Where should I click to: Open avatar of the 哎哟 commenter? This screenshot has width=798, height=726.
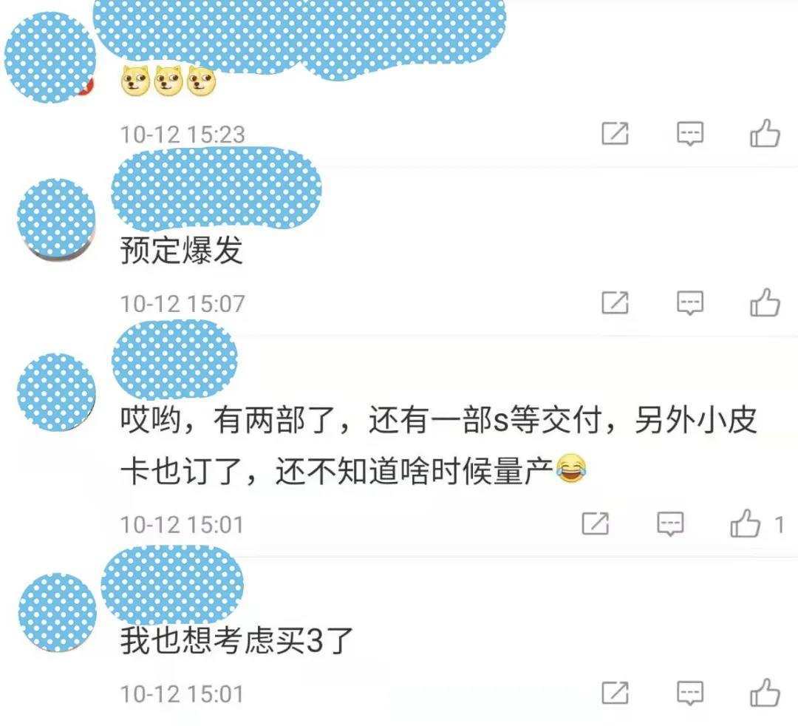point(56,392)
